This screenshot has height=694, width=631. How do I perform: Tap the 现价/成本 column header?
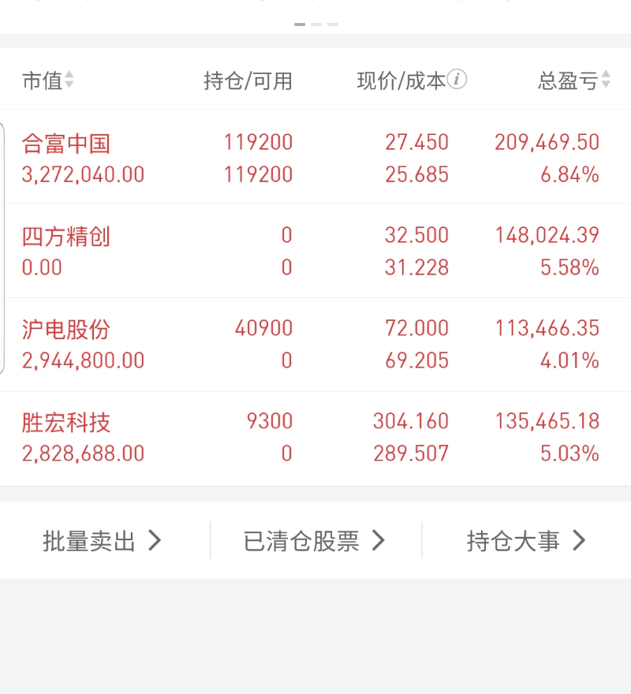(401, 80)
